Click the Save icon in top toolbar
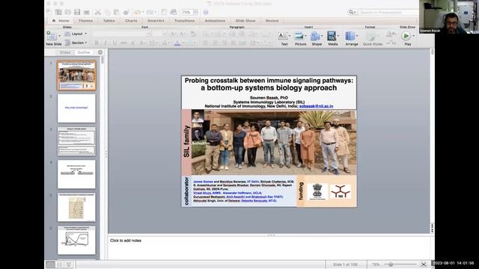This screenshot has width=479, height=269. click(77, 12)
